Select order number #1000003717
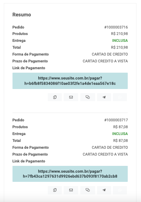This screenshot has height=202, width=141. click(x=116, y=120)
